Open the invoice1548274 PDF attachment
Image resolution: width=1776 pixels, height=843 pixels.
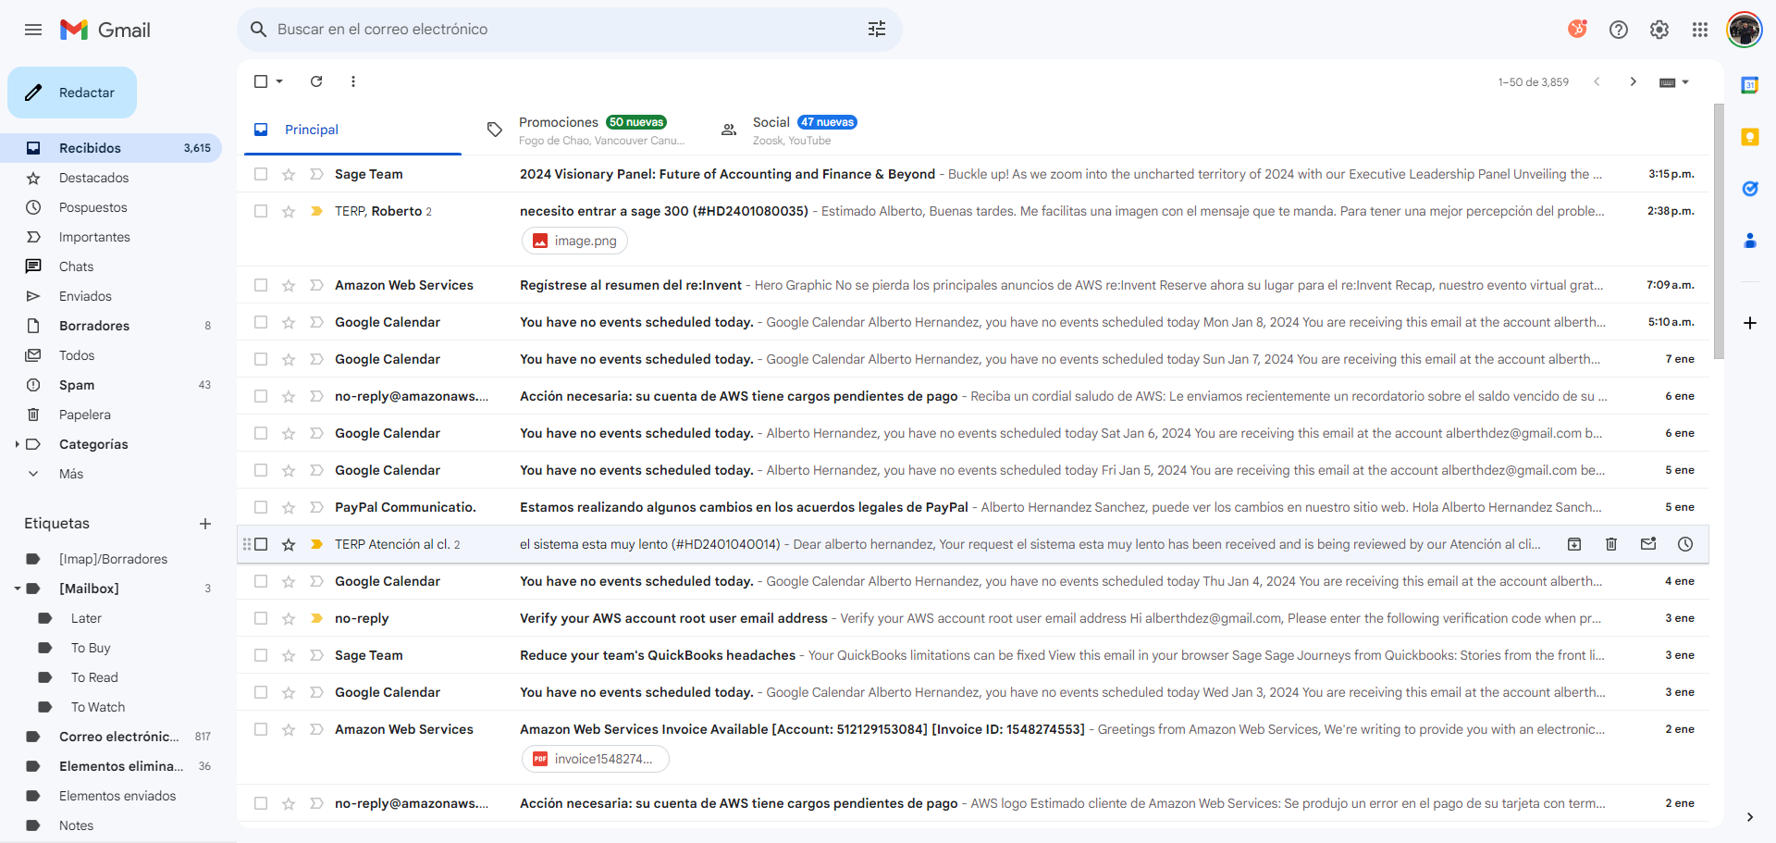(x=596, y=759)
